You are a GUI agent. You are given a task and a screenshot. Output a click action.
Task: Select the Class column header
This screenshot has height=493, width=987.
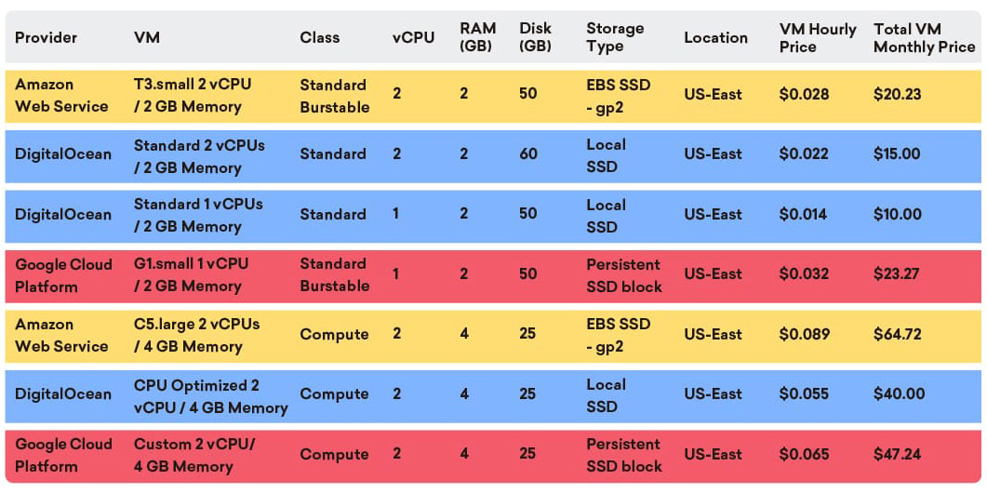(319, 37)
